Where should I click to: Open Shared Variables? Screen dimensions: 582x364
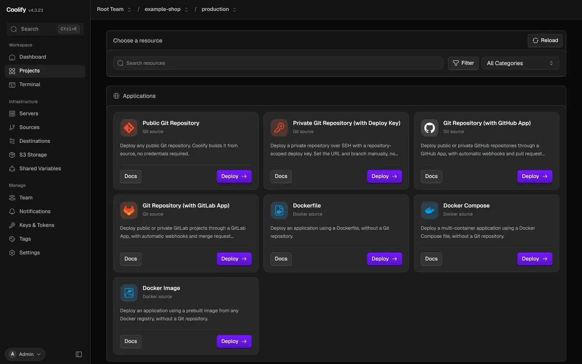pyautogui.click(x=45, y=169)
